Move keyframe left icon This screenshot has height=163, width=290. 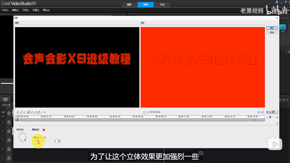(x=32, y=112)
